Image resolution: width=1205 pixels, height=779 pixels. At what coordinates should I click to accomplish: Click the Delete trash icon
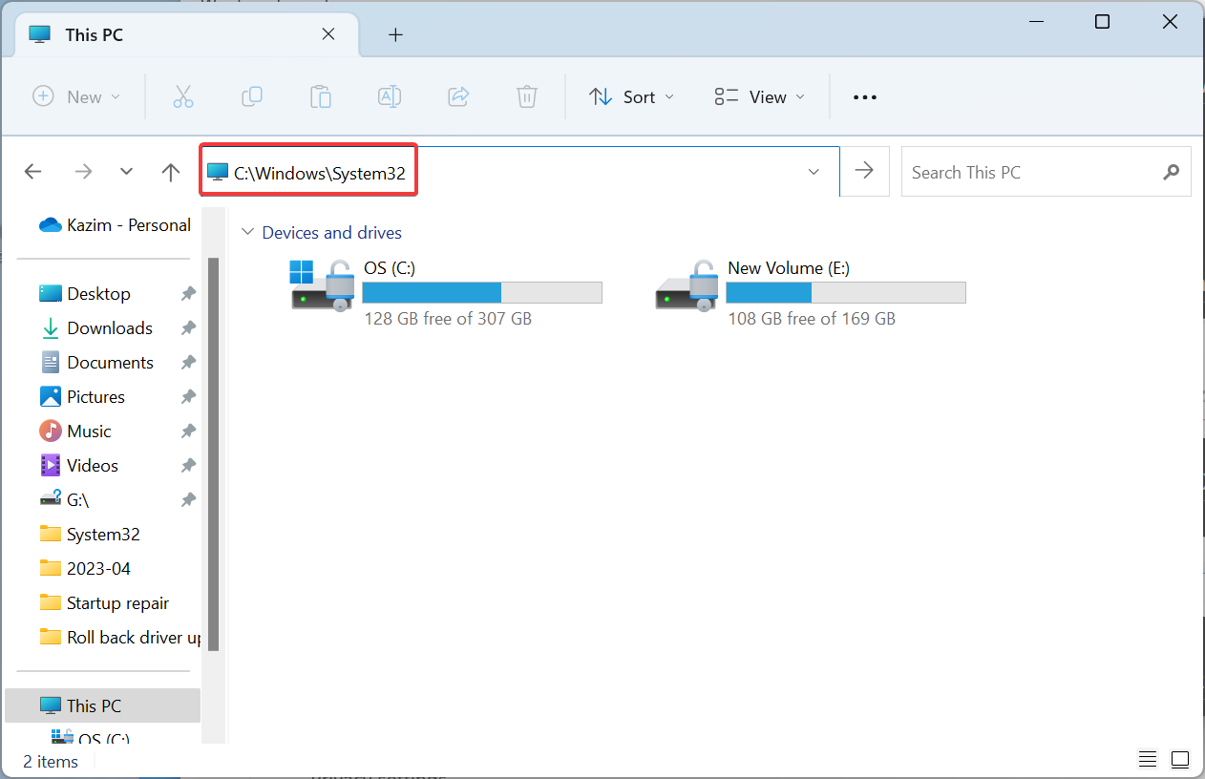tap(527, 96)
